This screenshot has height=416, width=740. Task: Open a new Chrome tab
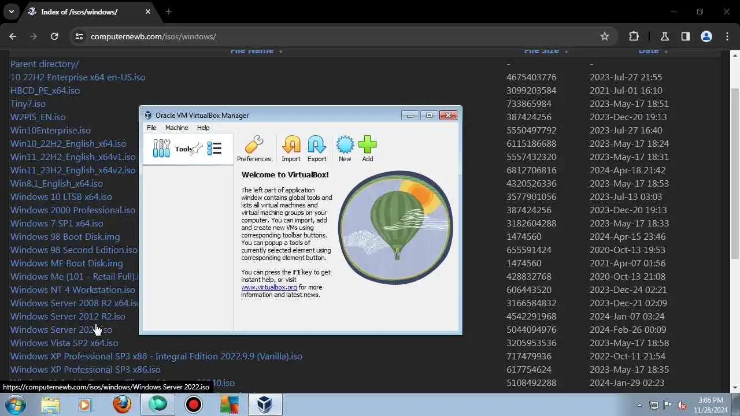click(169, 12)
